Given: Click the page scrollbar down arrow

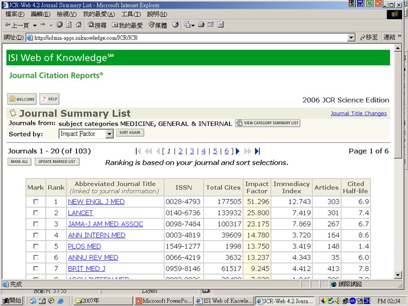Looking at the screenshot, I should (x=398, y=275).
